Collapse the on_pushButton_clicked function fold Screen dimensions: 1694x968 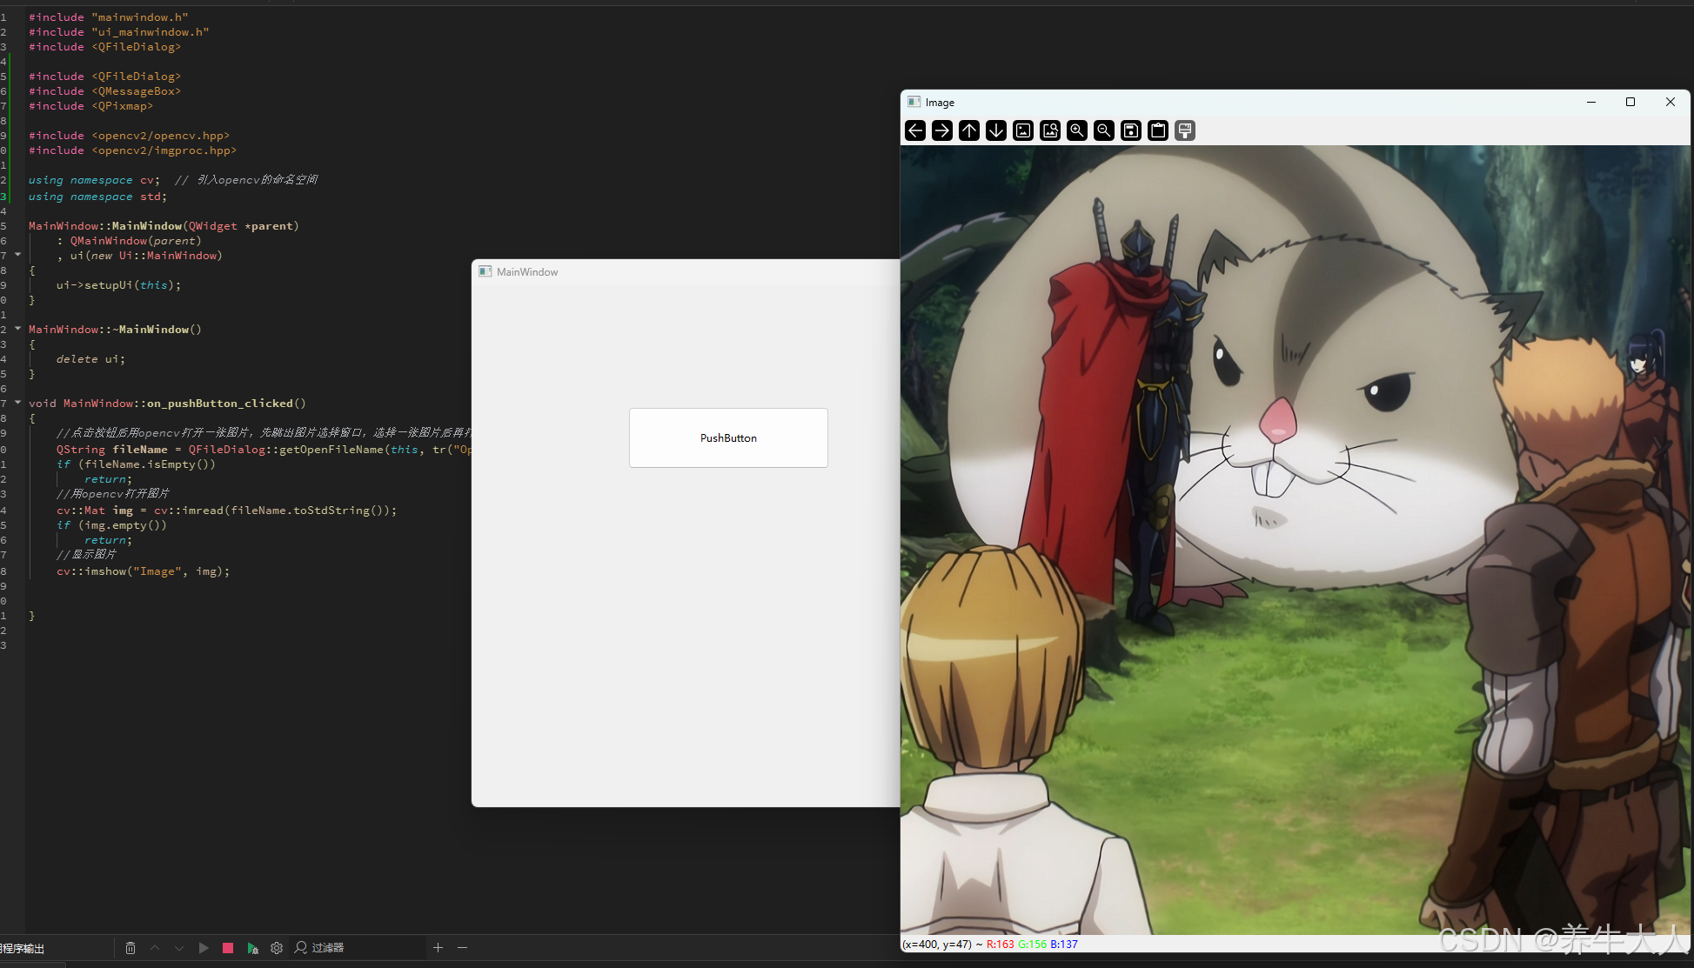point(17,403)
